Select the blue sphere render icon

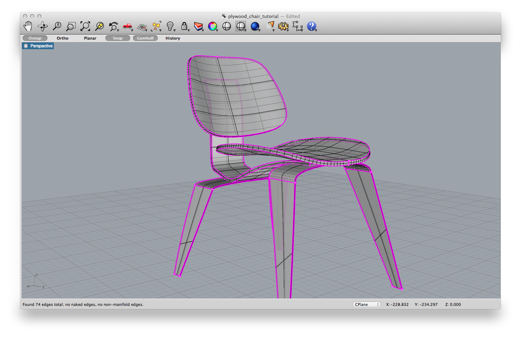click(255, 26)
